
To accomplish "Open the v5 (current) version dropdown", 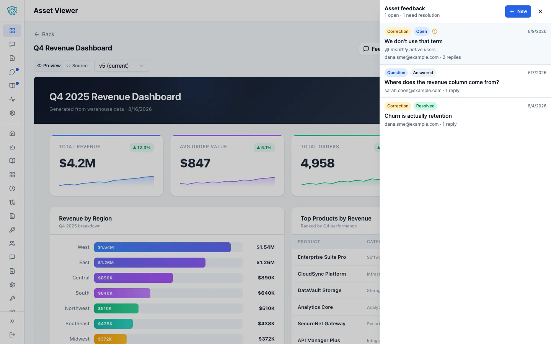I will coord(122,66).
